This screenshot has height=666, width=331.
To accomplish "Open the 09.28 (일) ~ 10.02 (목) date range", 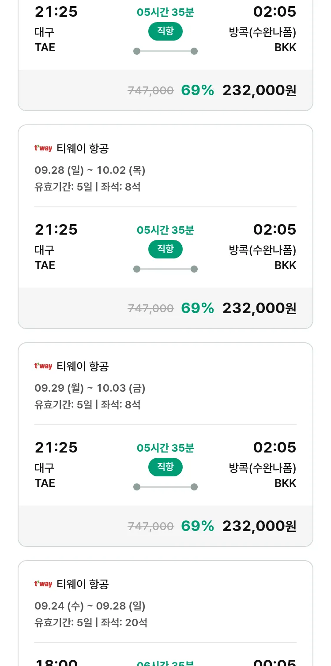I will pos(90,170).
